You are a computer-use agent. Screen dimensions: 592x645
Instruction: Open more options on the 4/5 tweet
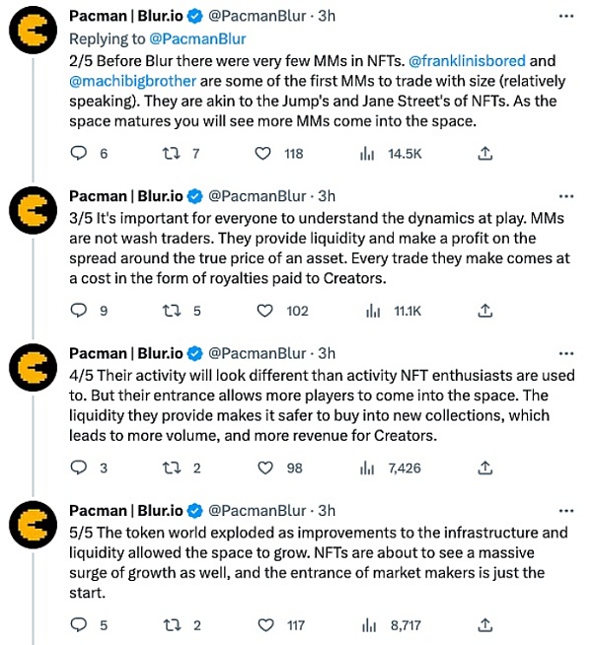coord(565,353)
